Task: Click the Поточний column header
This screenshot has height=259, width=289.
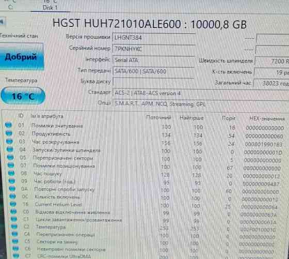Action: point(158,117)
